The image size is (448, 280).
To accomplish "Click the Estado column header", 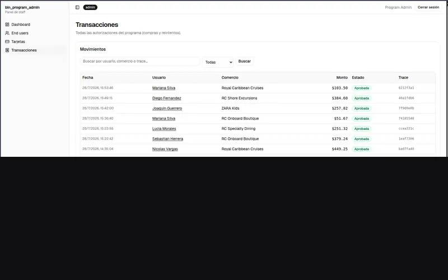I will (x=358, y=78).
